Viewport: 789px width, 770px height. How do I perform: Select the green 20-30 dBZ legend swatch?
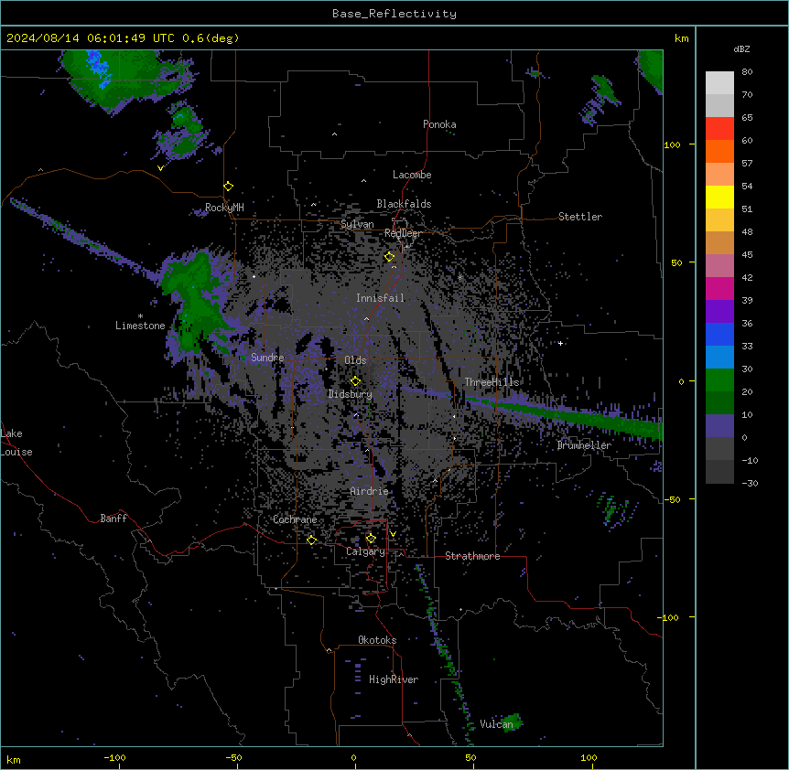pos(719,380)
